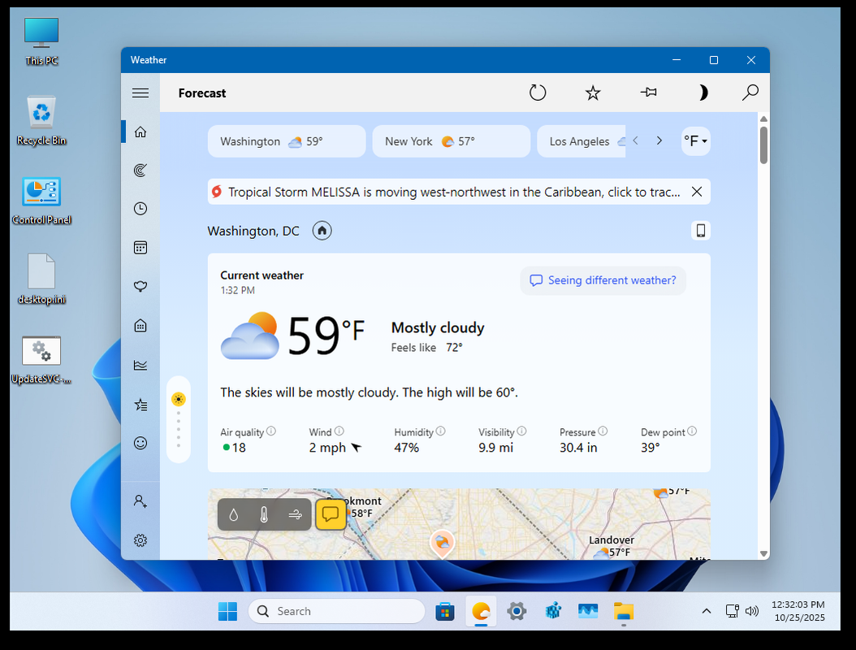This screenshot has width=856, height=650.
Task: Show previous favorite cities with left chevron
Action: (x=635, y=141)
